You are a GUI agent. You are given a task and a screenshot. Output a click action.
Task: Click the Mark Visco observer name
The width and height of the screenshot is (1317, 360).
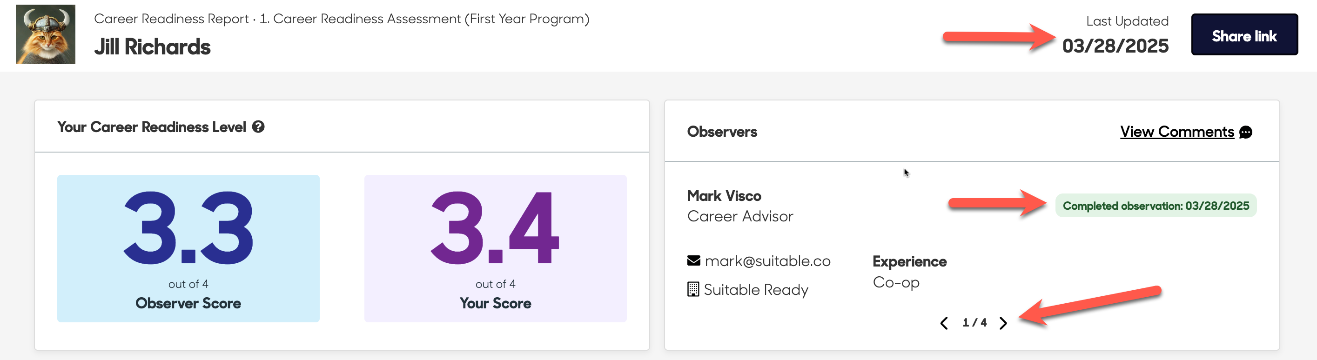click(x=724, y=195)
